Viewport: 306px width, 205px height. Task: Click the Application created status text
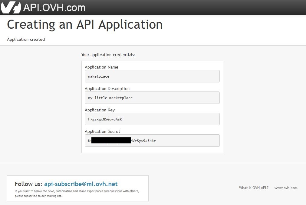(x=26, y=39)
